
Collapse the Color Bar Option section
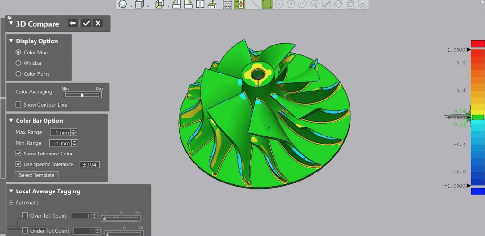click(x=11, y=121)
